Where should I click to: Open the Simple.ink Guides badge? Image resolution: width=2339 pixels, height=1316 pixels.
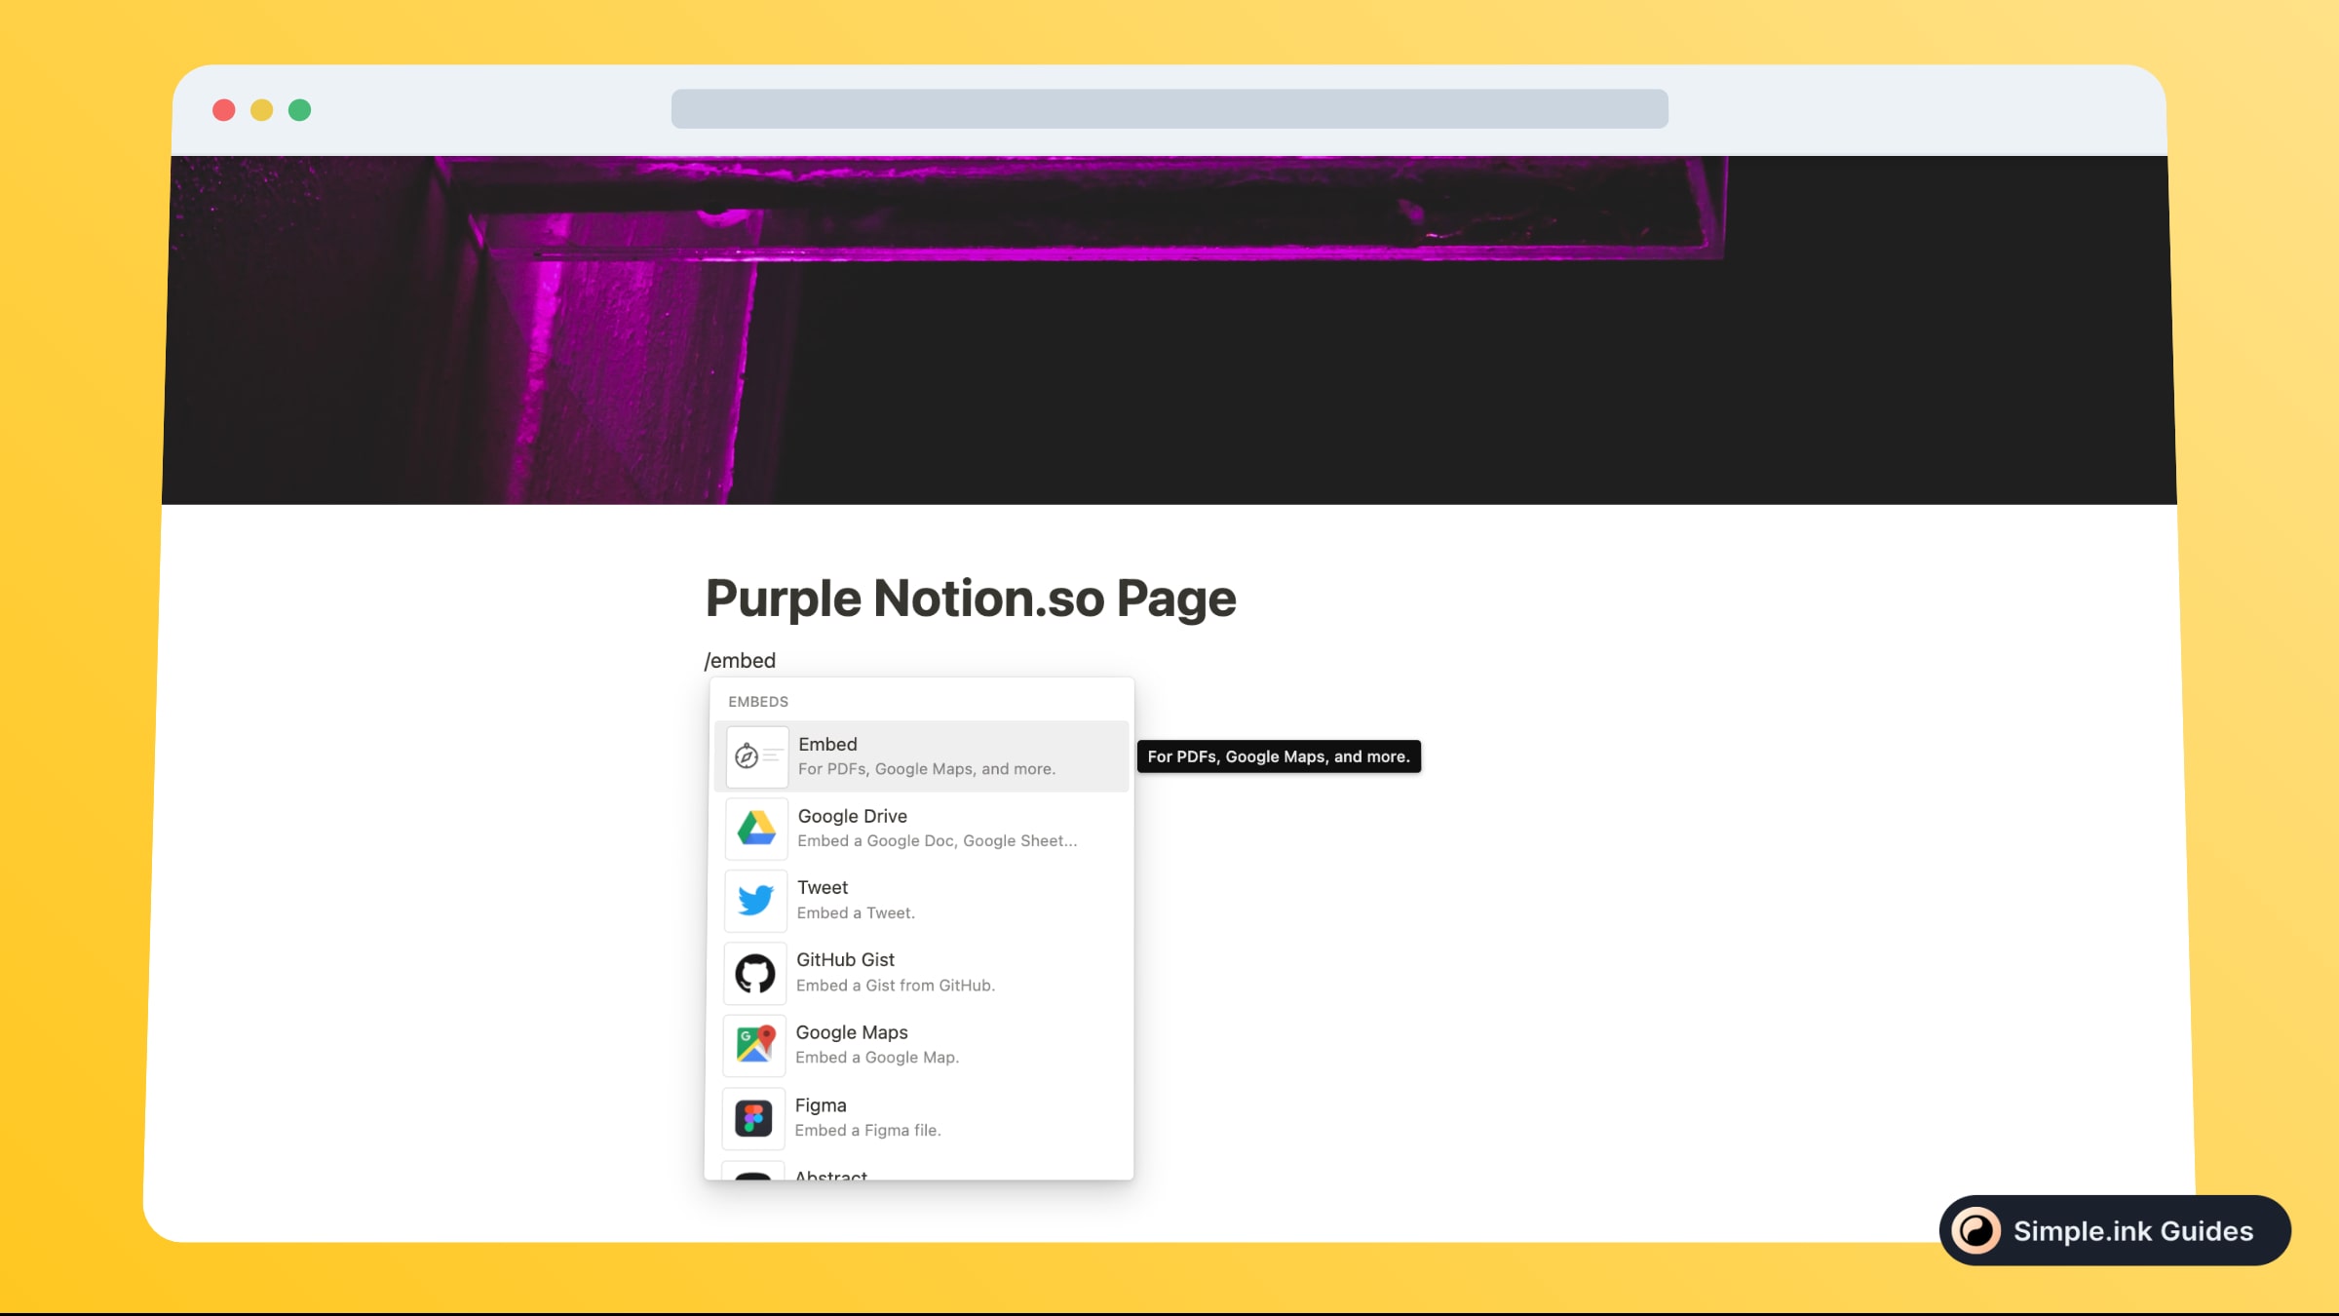tap(2115, 1230)
